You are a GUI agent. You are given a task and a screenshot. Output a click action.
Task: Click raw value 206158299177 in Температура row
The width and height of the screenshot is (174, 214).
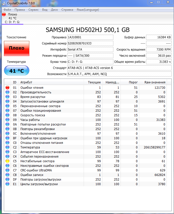point(154,147)
